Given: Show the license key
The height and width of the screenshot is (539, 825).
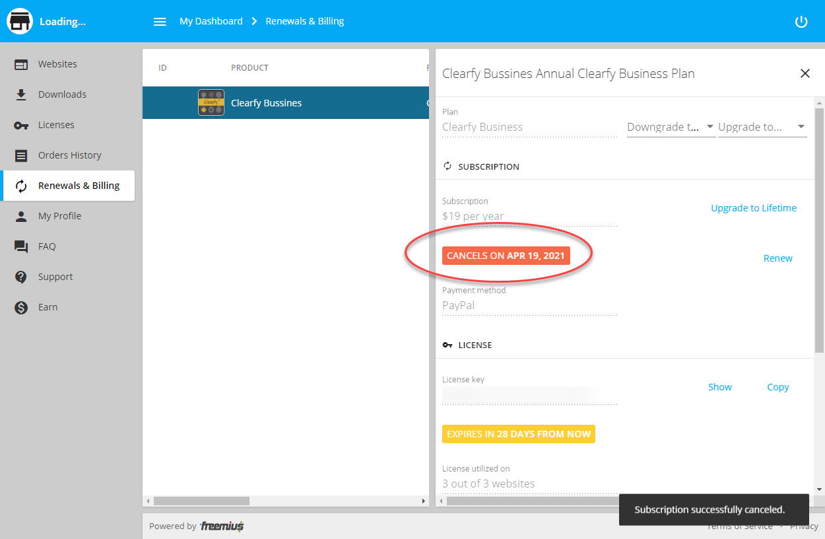Looking at the screenshot, I should [720, 387].
